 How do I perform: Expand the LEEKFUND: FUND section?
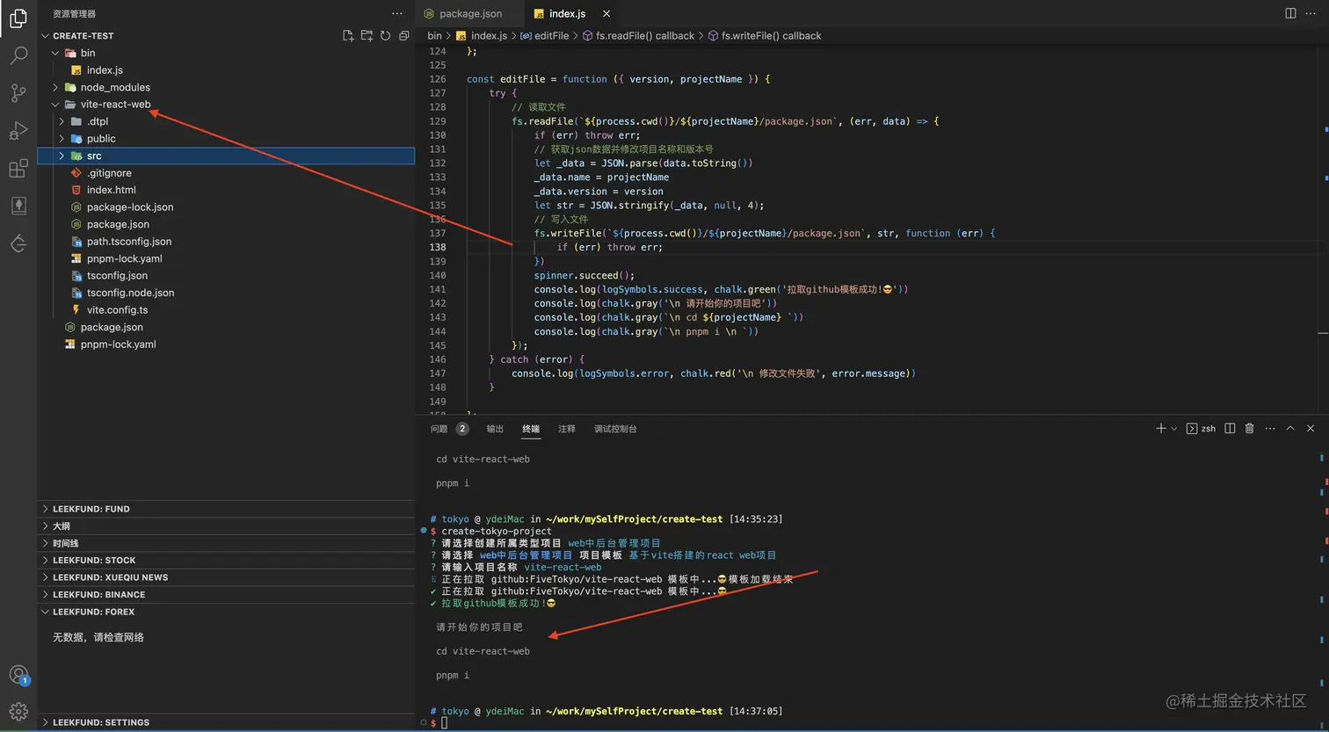(226, 509)
